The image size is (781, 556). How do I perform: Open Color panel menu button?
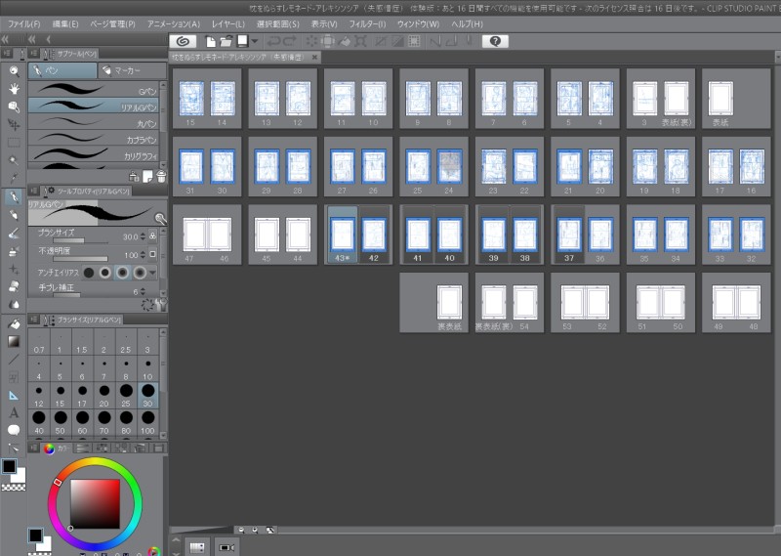(33, 448)
